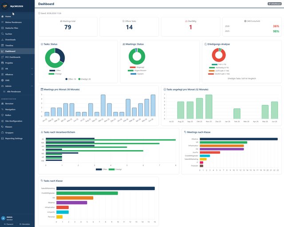Expand the Albatros sidebar submenu chevron
Screen dimensions: 284x227
pyautogui.click(x=32, y=75)
